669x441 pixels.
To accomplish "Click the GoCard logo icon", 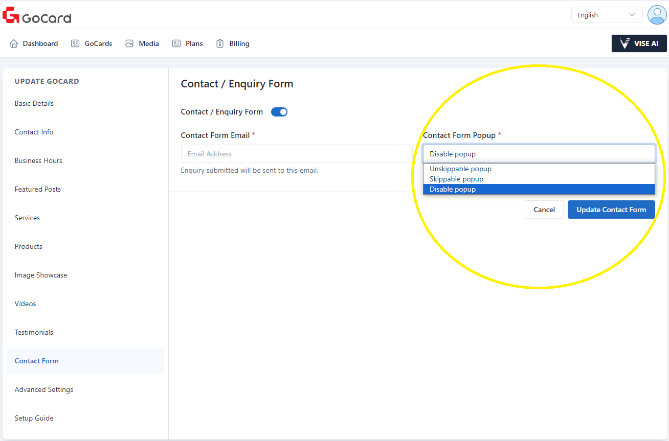I will click(x=11, y=15).
